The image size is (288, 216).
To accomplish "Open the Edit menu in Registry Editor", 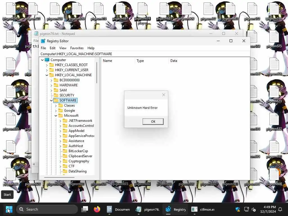I will coord(53,48).
